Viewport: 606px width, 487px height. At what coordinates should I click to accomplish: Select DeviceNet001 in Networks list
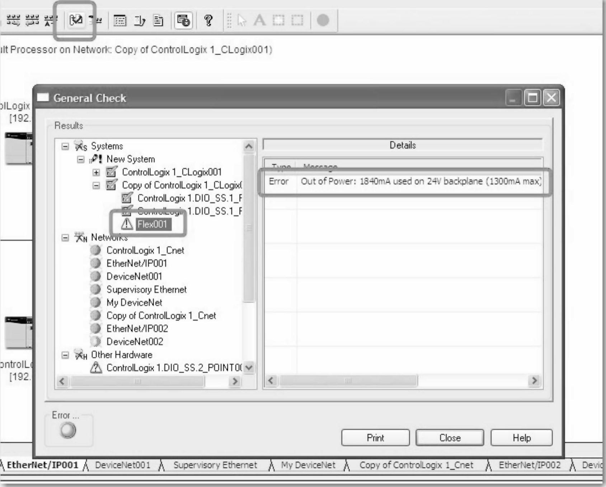point(134,277)
